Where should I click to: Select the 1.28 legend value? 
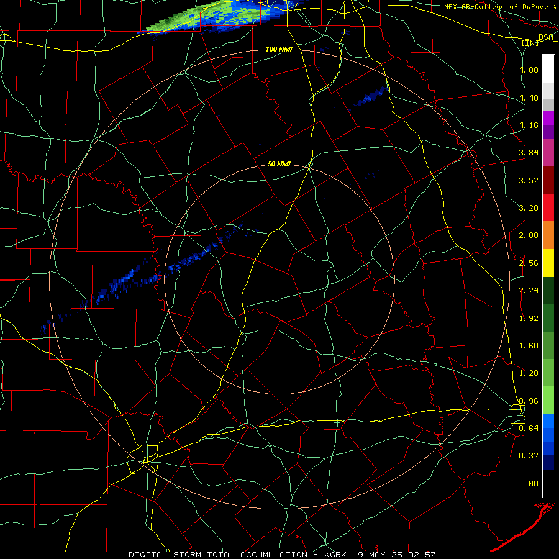coord(529,373)
